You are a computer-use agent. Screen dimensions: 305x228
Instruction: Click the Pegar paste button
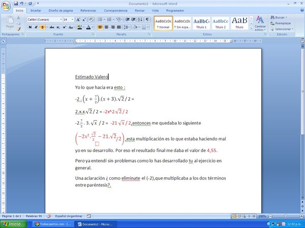click(10, 23)
